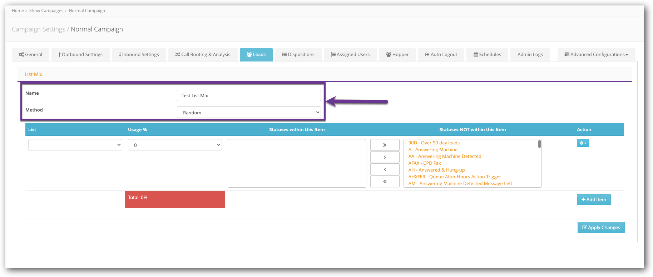Open the Dispositions tab
Screen dimensions: 653x277
(298, 55)
